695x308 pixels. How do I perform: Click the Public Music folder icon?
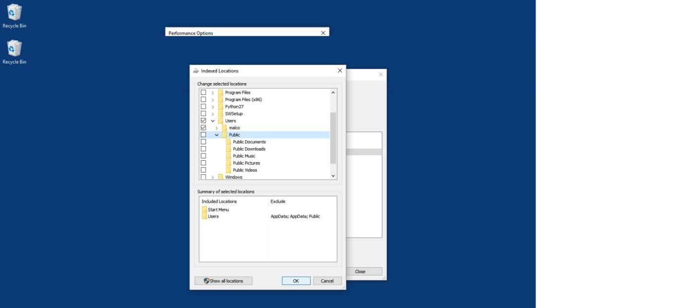228,156
